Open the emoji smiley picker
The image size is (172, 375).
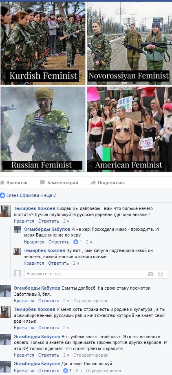pos(161,274)
